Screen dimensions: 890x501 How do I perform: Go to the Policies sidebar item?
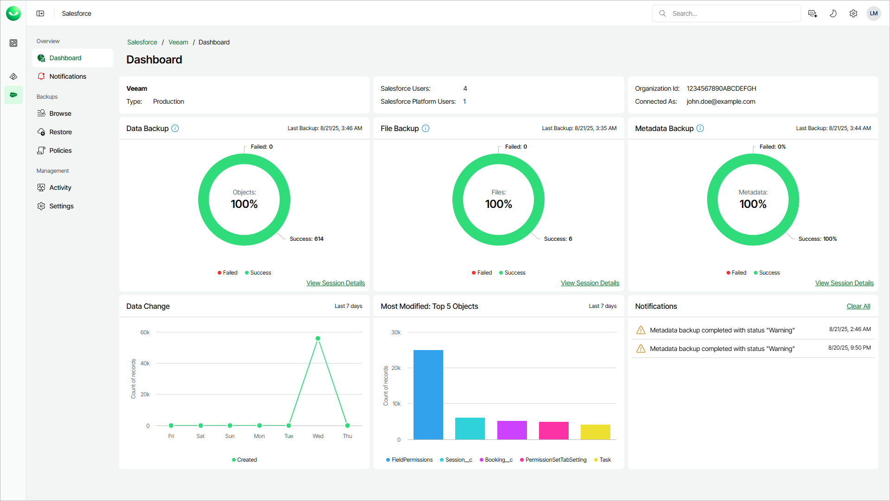(60, 150)
